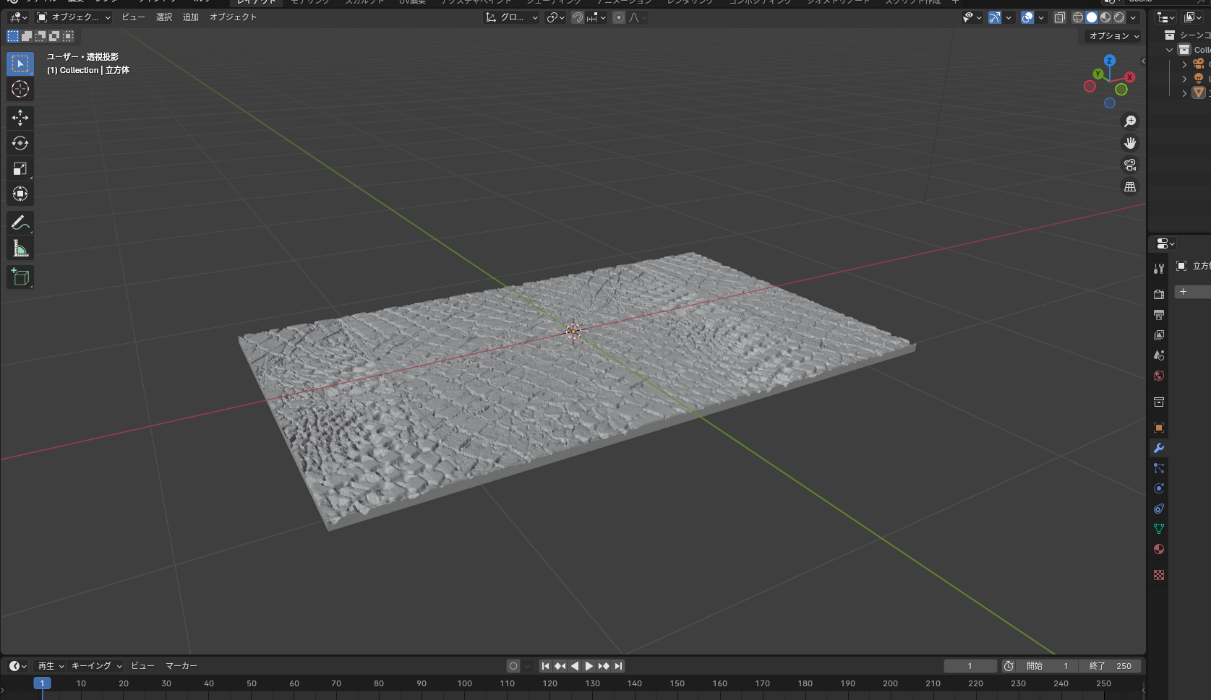The image size is (1211, 700).
Task: Open the オプション dropdown
Action: click(x=1114, y=36)
